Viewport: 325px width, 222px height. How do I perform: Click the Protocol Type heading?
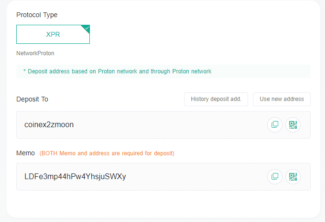coord(37,15)
